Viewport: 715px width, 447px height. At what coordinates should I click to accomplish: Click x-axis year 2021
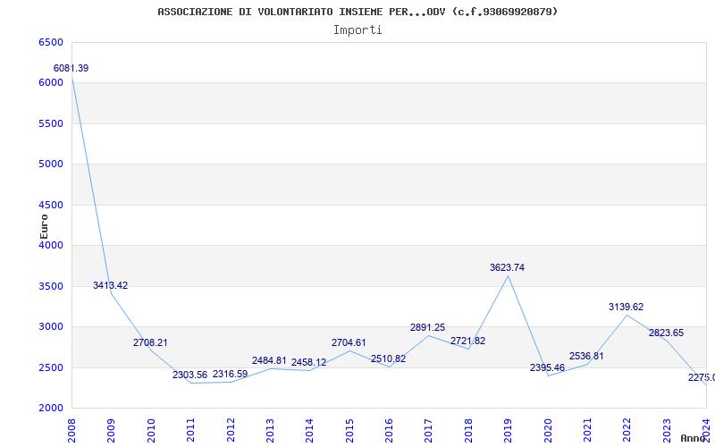(x=587, y=431)
